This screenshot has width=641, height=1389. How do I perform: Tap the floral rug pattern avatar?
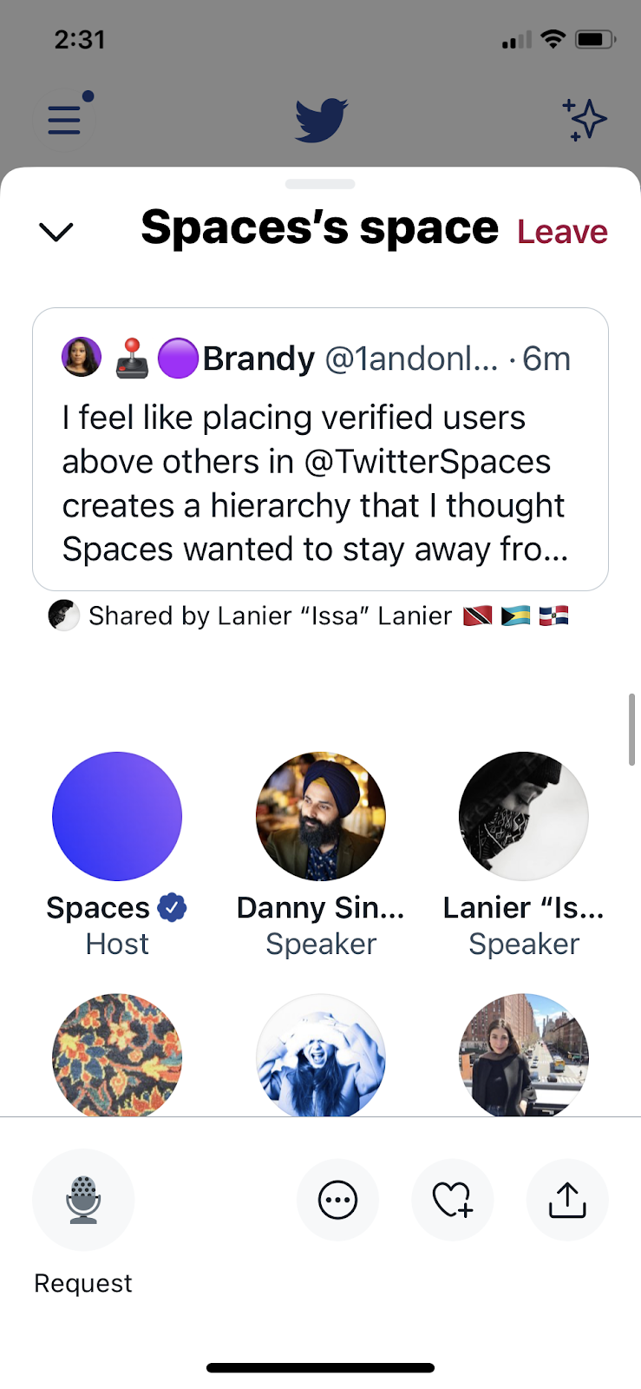click(x=117, y=1057)
